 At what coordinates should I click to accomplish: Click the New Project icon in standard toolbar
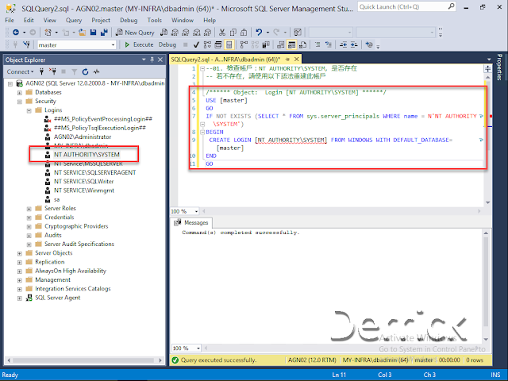(x=48, y=33)
